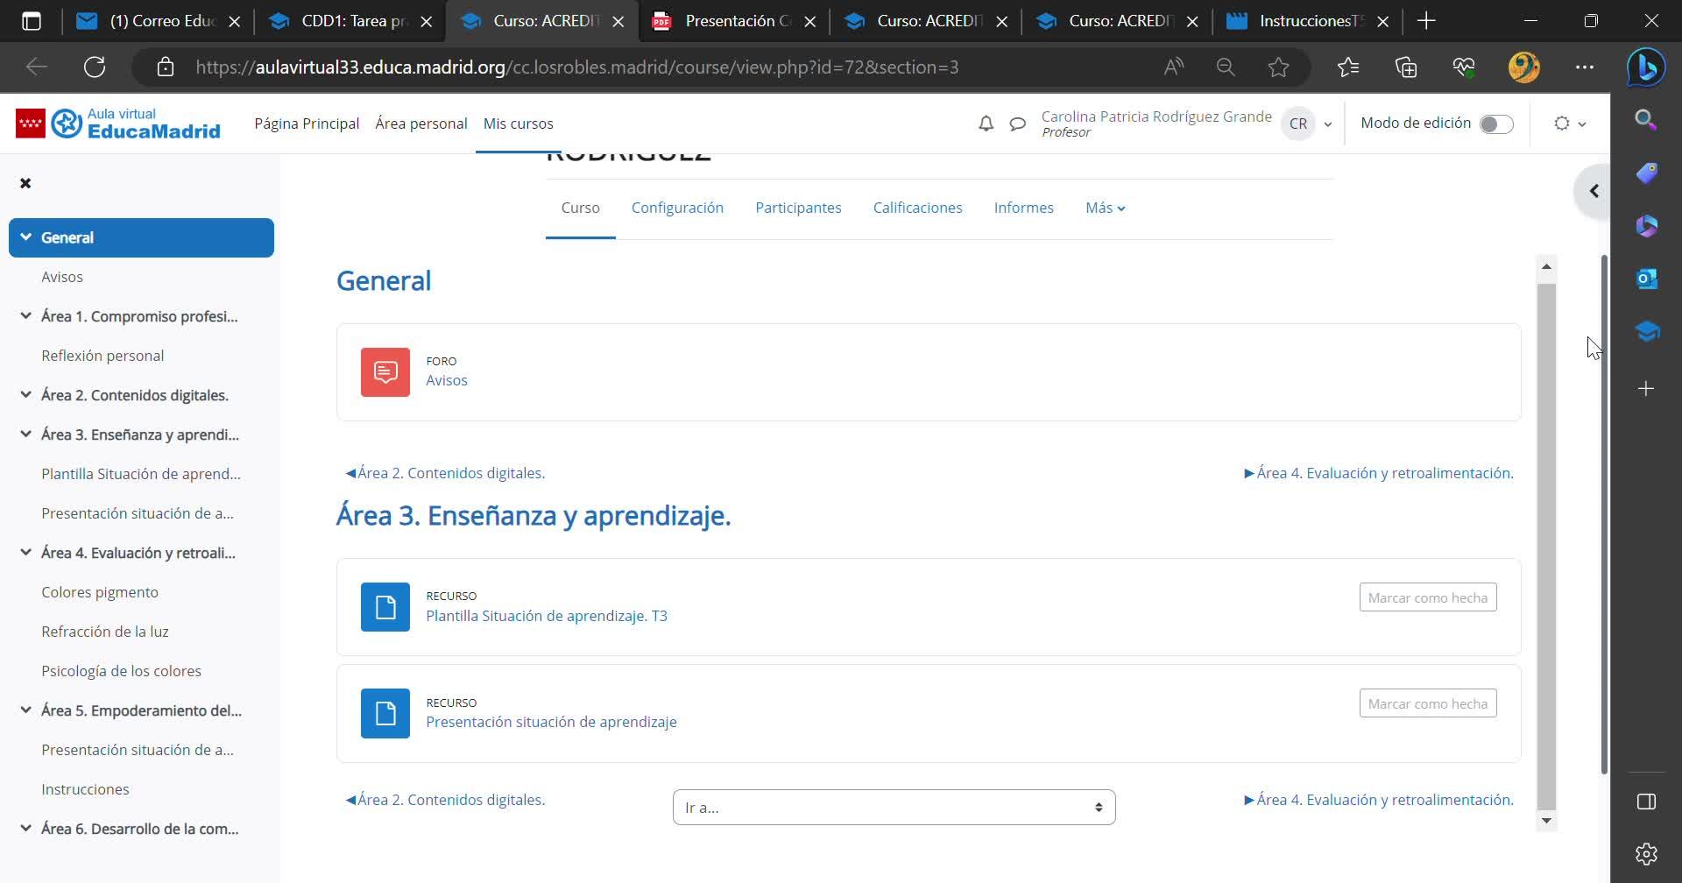Image resolution: width=1682 pixels, height=883 pixels.
Task: Collapse Área 4 section in course index
Action: point(25,553)
